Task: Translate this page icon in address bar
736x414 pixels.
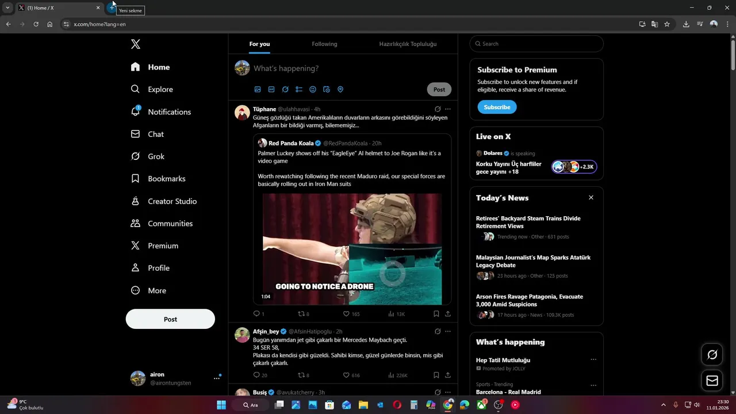Action: [654, 24]
